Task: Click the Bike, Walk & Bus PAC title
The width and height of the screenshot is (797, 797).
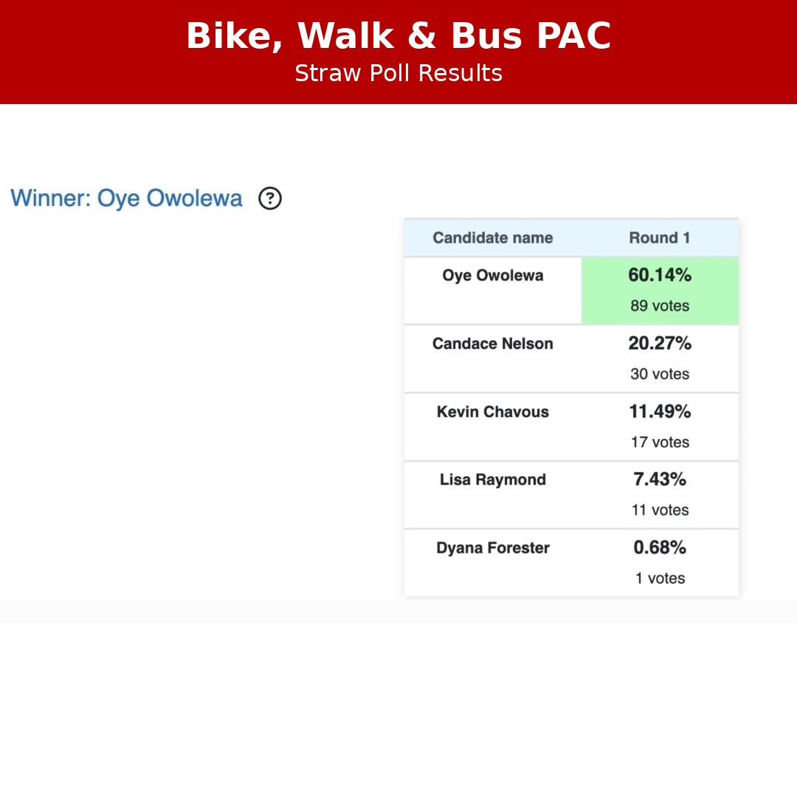Action: 398,36
